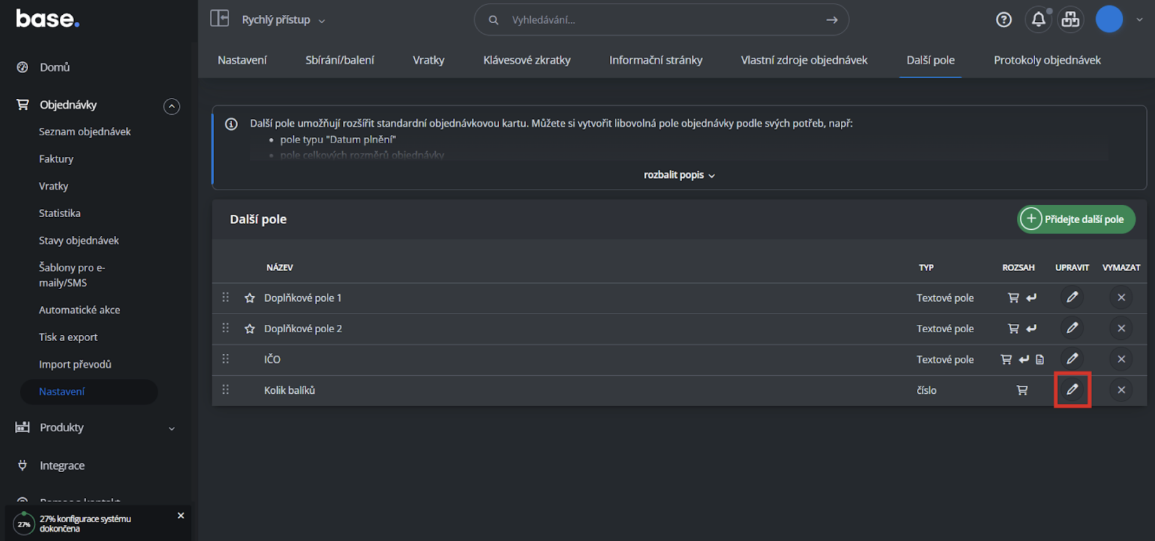
Task: Toggle the sidebar panel icon
Action: coord(220,19)
